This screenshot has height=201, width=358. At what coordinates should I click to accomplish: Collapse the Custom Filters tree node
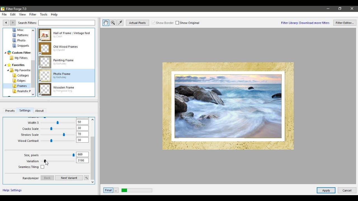(5, 53)
